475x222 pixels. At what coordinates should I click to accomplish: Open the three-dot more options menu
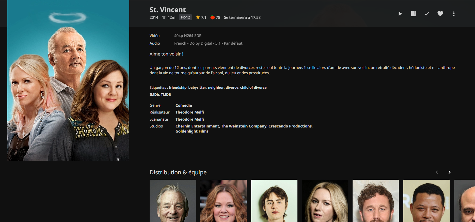click(x=454, y=14)
